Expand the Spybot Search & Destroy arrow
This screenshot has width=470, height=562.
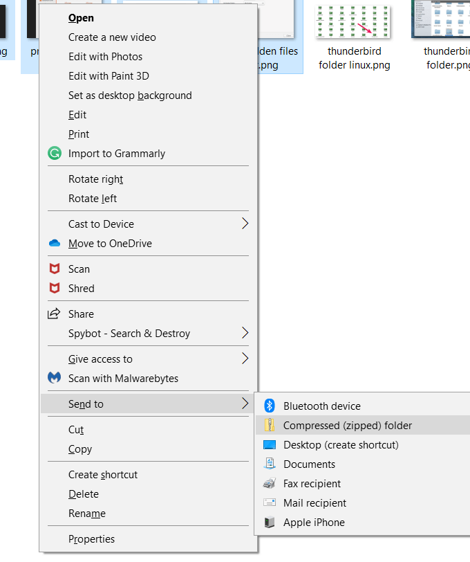click(245, 333)
